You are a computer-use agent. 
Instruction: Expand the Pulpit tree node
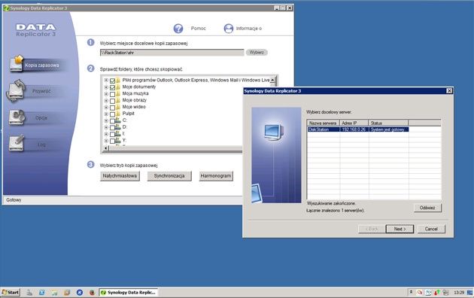[106, 114]
